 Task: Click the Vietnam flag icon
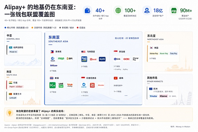pyautogui.click(x=115, y=78)
